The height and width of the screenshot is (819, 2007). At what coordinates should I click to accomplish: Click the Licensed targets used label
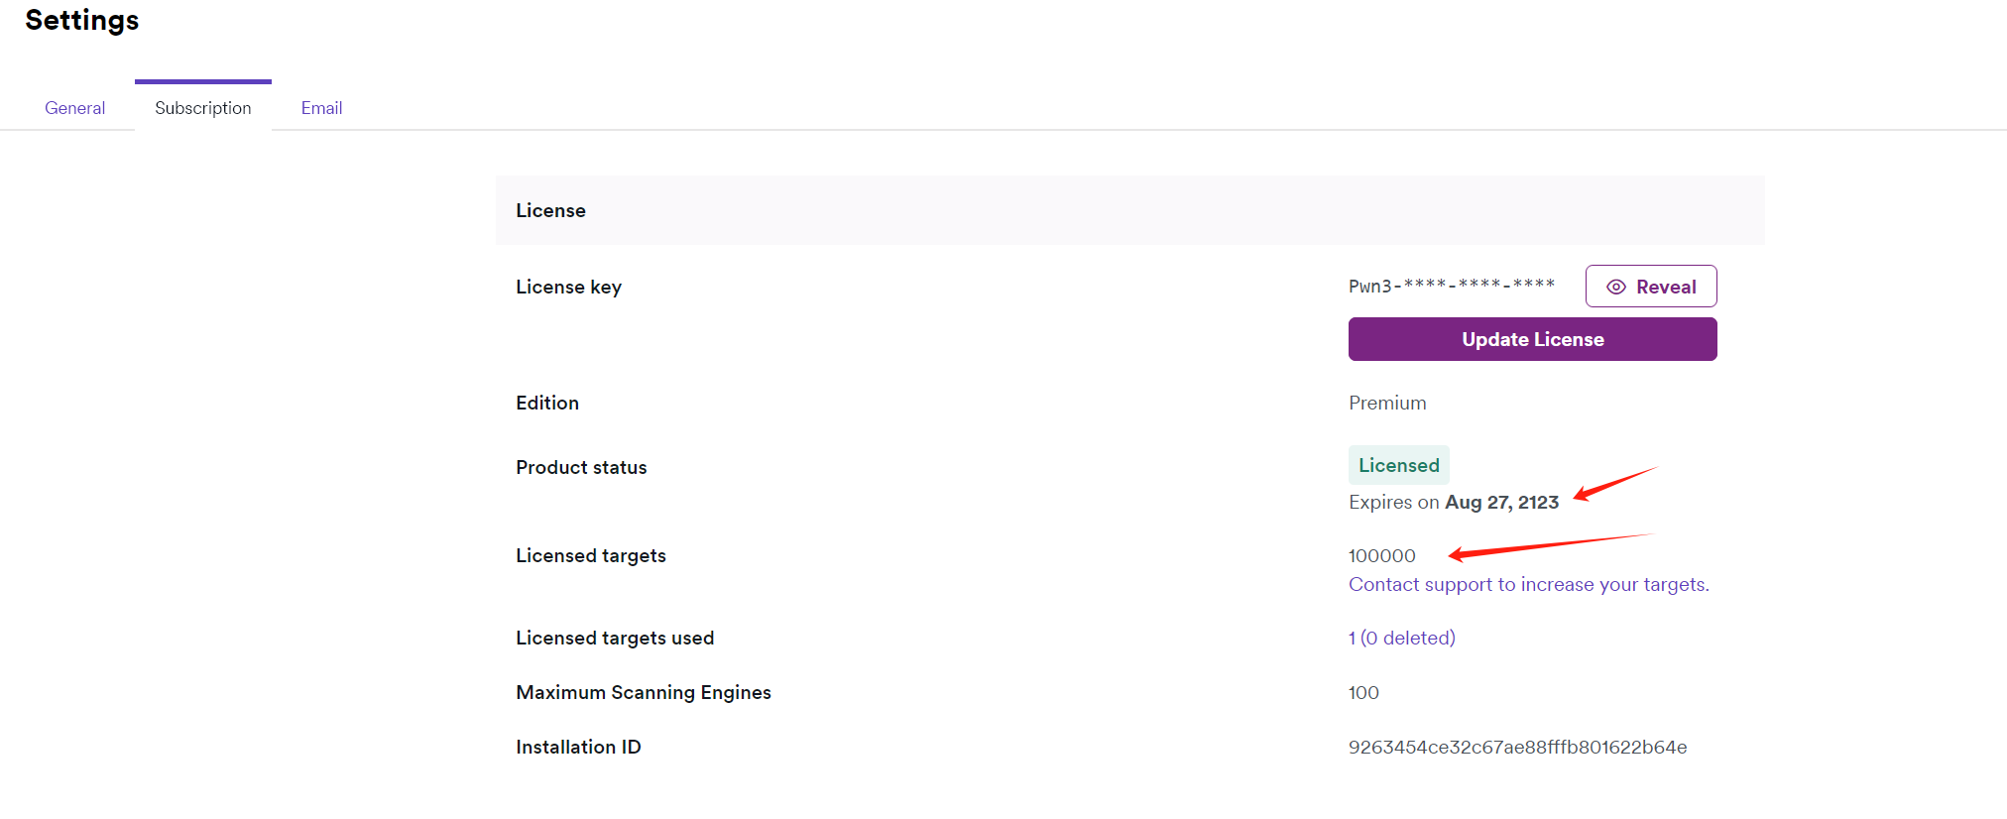coord(615,638)
